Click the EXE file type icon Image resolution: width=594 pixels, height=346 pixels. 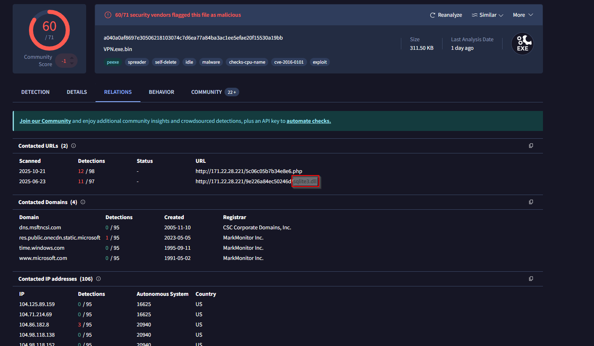point(522,44)
